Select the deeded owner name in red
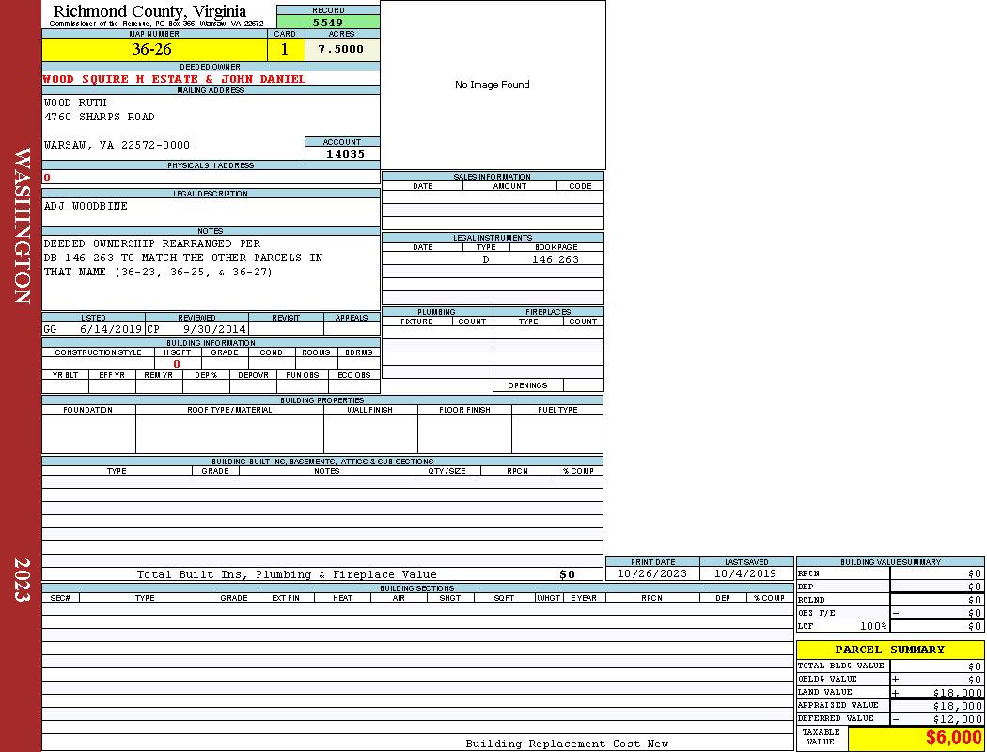This screenshot has width=987, height=752. pyautogui.click(x=175, y=79)
